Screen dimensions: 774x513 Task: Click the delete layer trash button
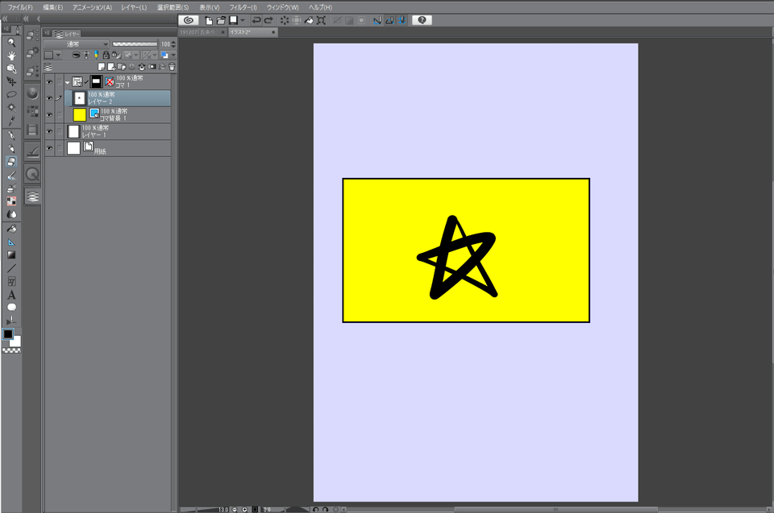coord(172,67)
